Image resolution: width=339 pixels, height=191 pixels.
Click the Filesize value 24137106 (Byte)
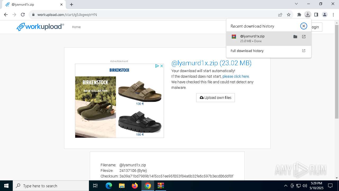[x=133, y=171]
